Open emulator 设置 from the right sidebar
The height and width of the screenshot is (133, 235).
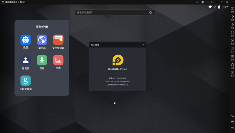coord(232,66)
